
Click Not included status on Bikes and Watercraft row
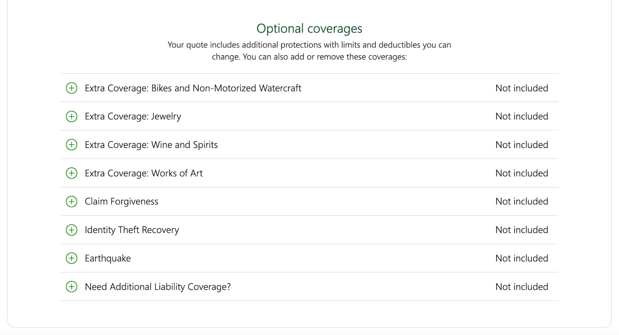coord(522,88)
